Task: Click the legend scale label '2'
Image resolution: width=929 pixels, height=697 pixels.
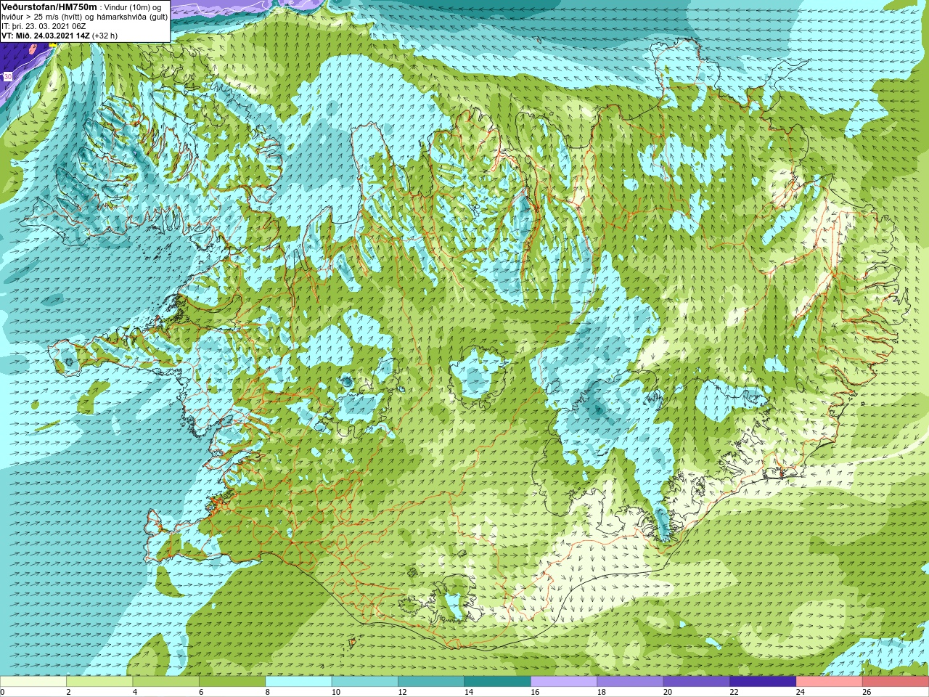Action: pyautogui.click(x=68, y=693)
